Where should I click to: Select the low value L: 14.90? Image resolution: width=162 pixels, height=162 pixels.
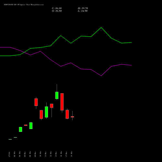coord(83,11)
